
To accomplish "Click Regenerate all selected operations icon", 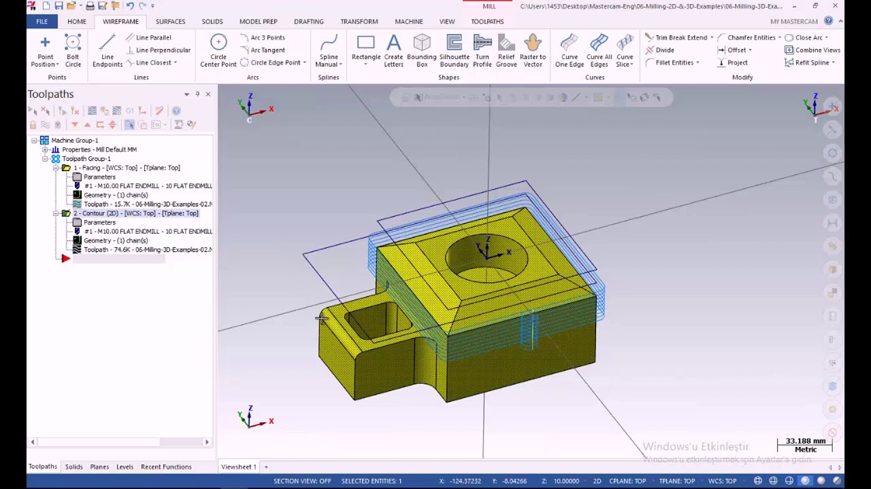I will click(63, 111).
